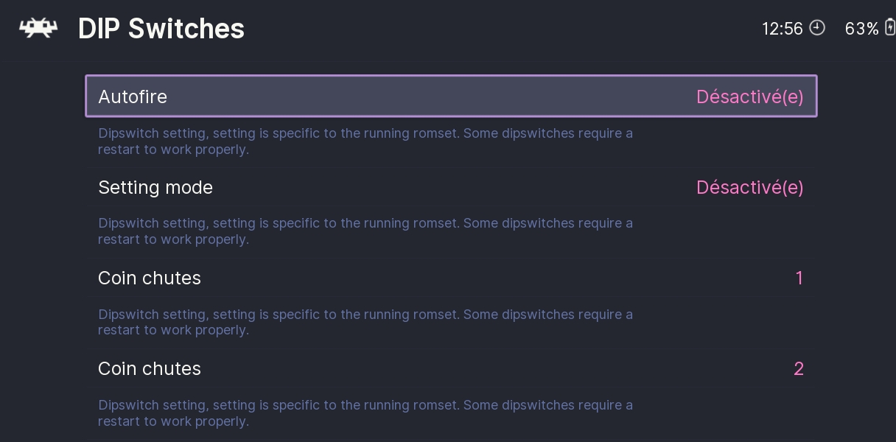Select the Setting mode menu entry label
Screen dimensions: 896x442
tap(155, 188)
